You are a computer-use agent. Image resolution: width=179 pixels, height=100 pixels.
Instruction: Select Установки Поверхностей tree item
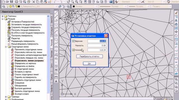coord(23,22)
